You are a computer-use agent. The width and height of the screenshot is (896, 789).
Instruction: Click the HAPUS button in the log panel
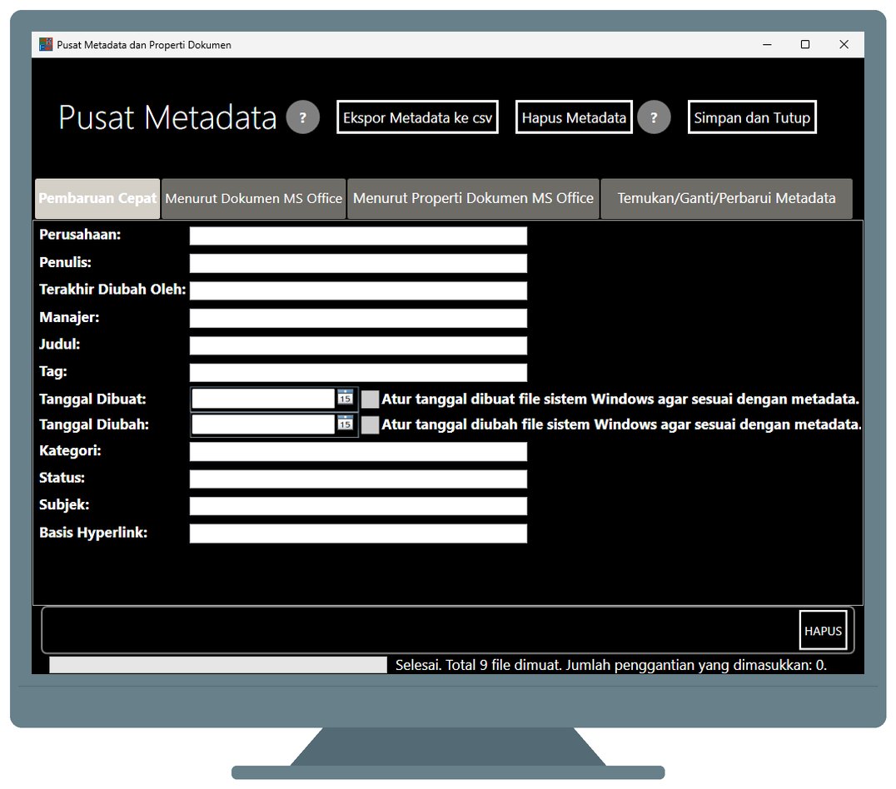823,630
